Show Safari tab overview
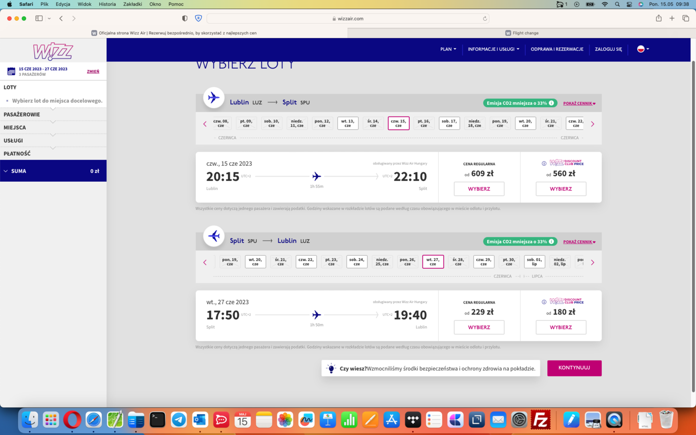This screenshot has height=435, width=696. coord(685,18)
